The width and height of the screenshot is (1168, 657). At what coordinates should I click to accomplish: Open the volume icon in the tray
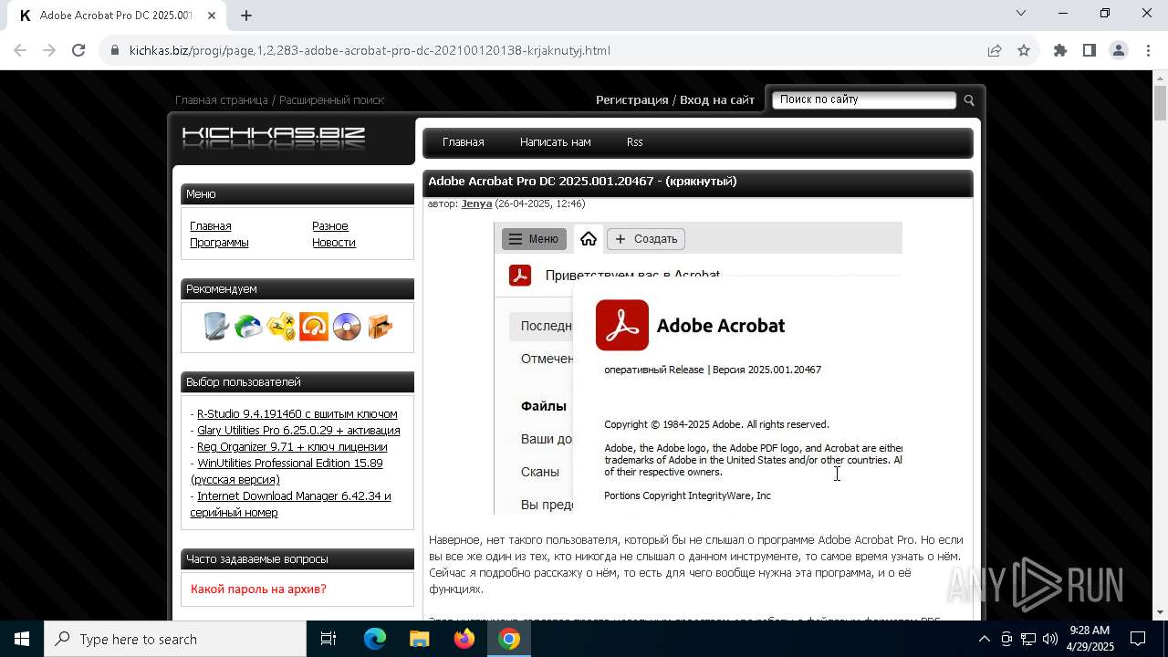point(1049,639)
